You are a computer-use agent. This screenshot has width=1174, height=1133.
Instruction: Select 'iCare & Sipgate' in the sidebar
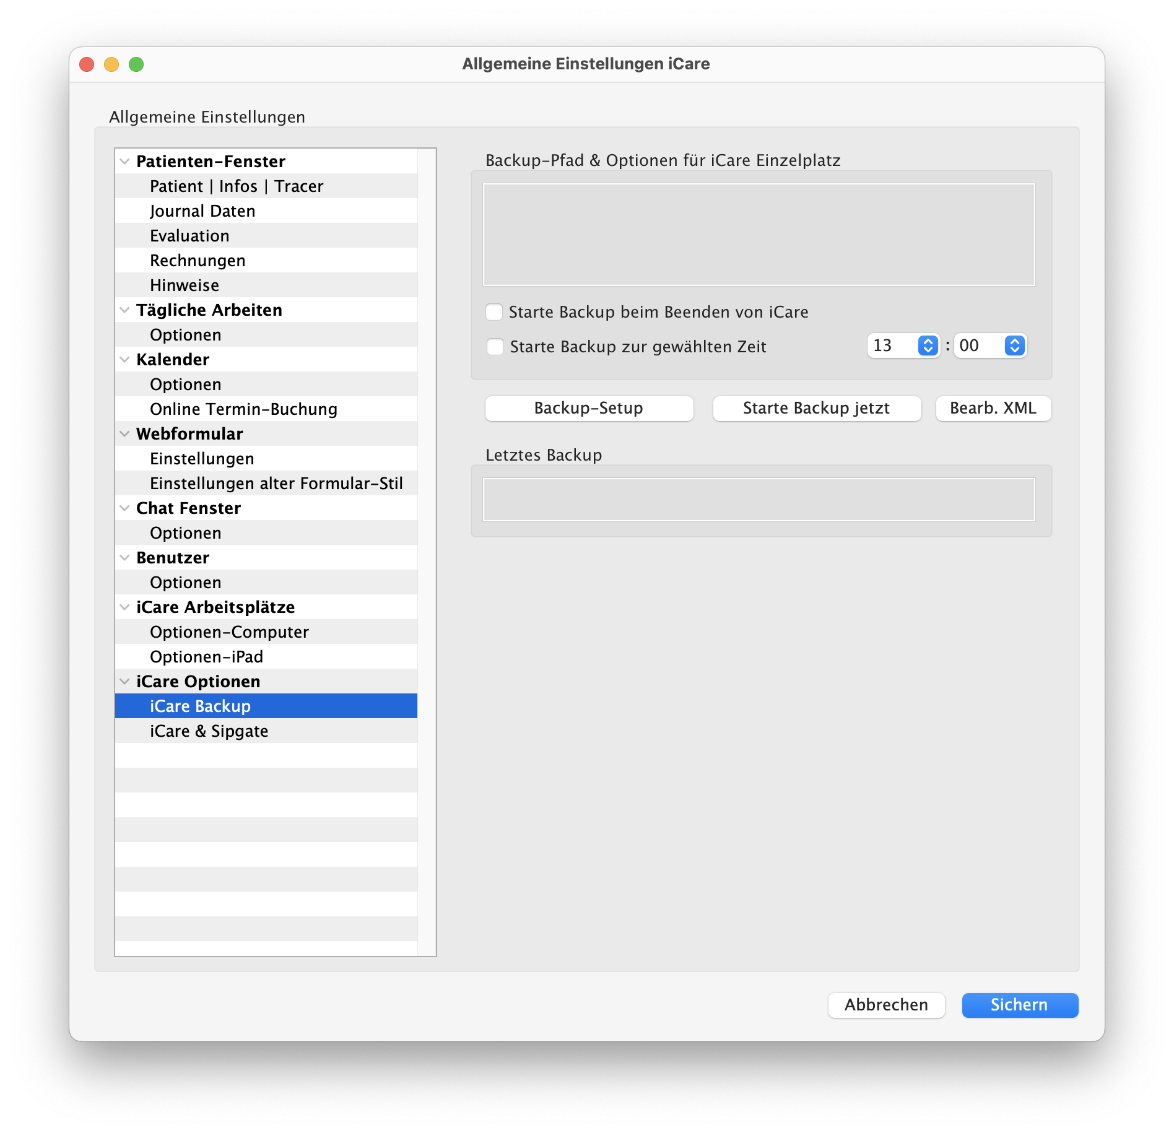209,731
